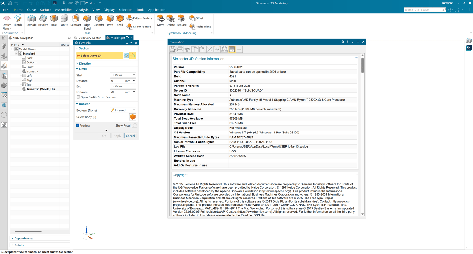Select the Shell tool
Viewport: 473px width, 254px height.
pyautogui.click(x=120, y=21)
